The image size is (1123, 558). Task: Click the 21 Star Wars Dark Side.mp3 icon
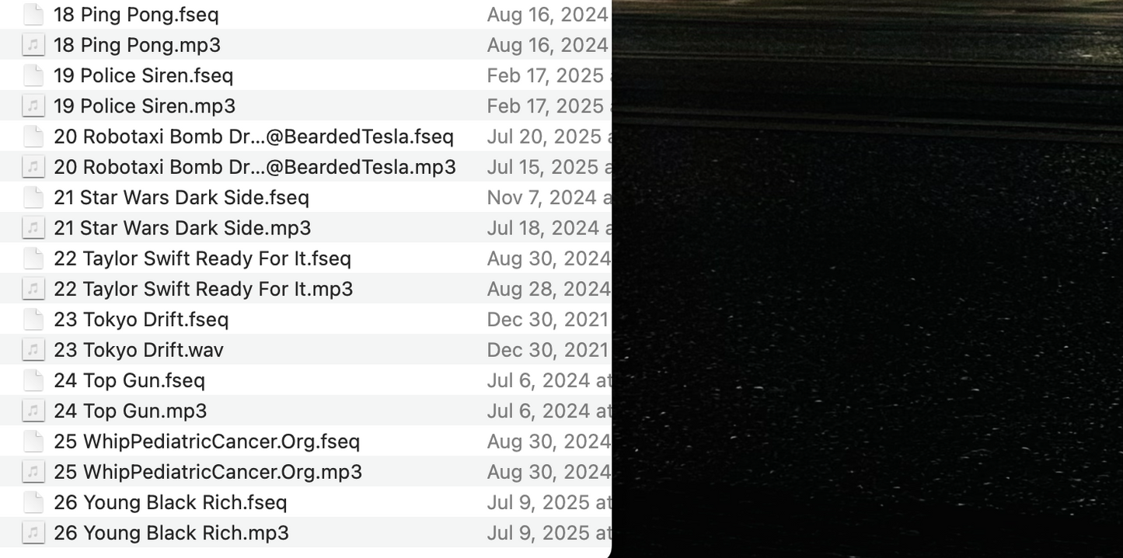[33, 227]
